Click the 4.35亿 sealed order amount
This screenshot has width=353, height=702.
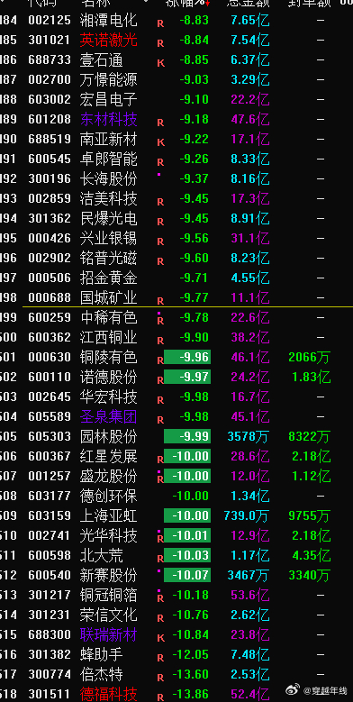[312, 556]
